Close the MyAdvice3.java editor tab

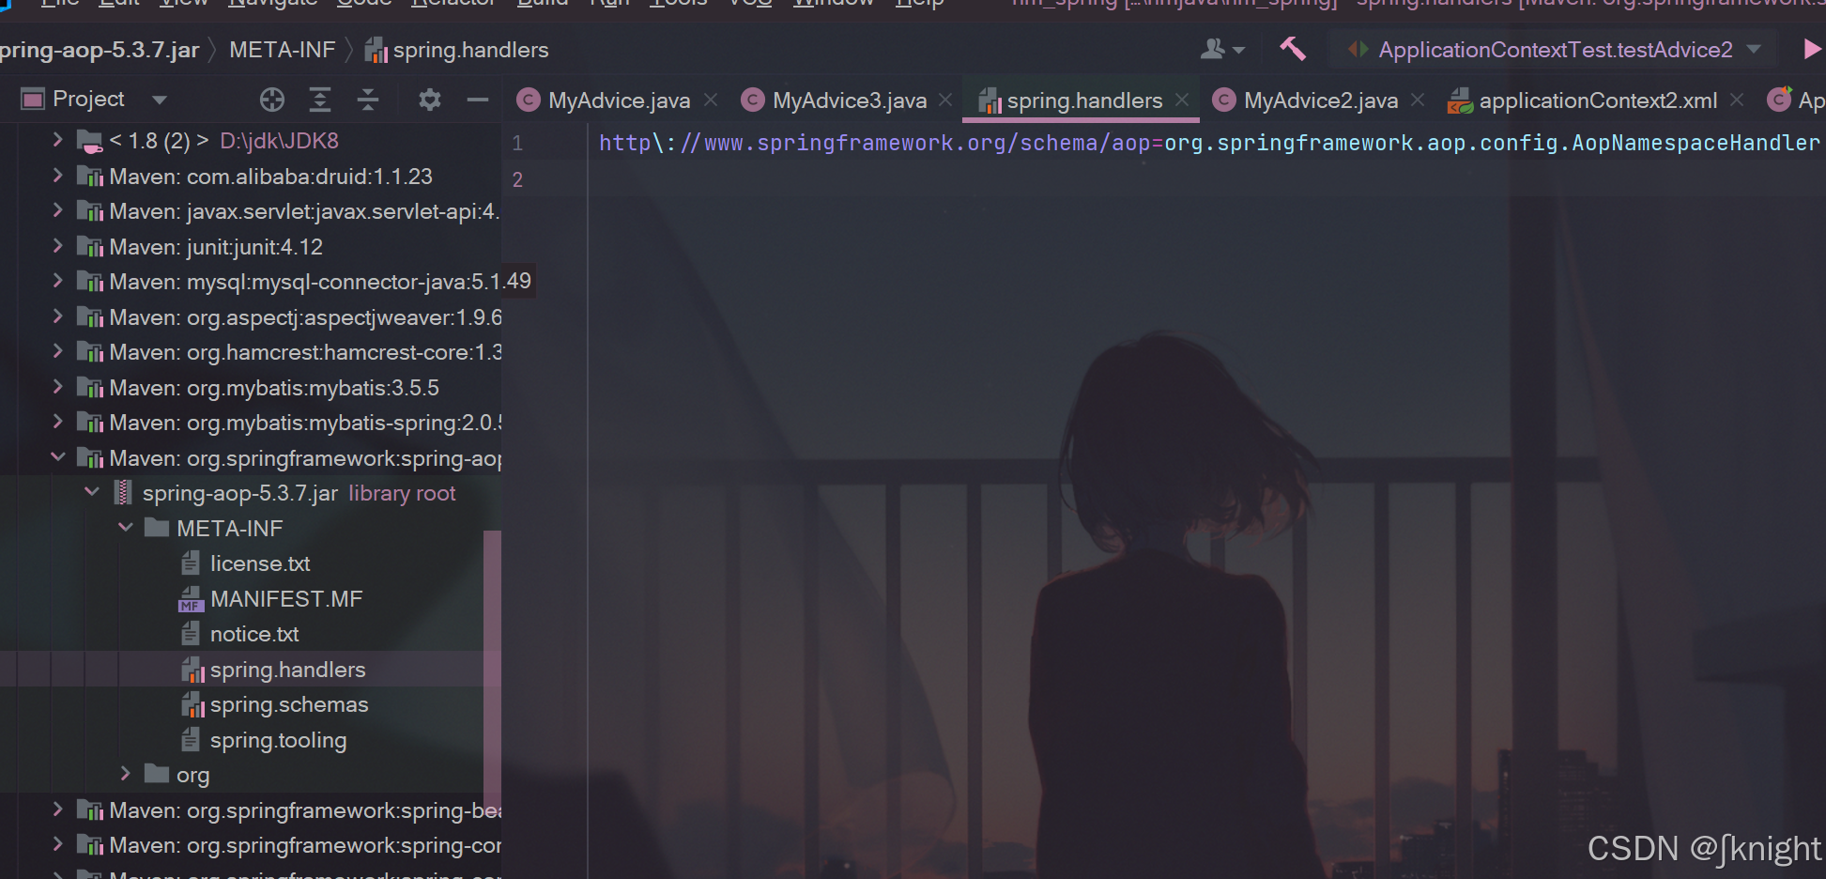coord(944,100)
